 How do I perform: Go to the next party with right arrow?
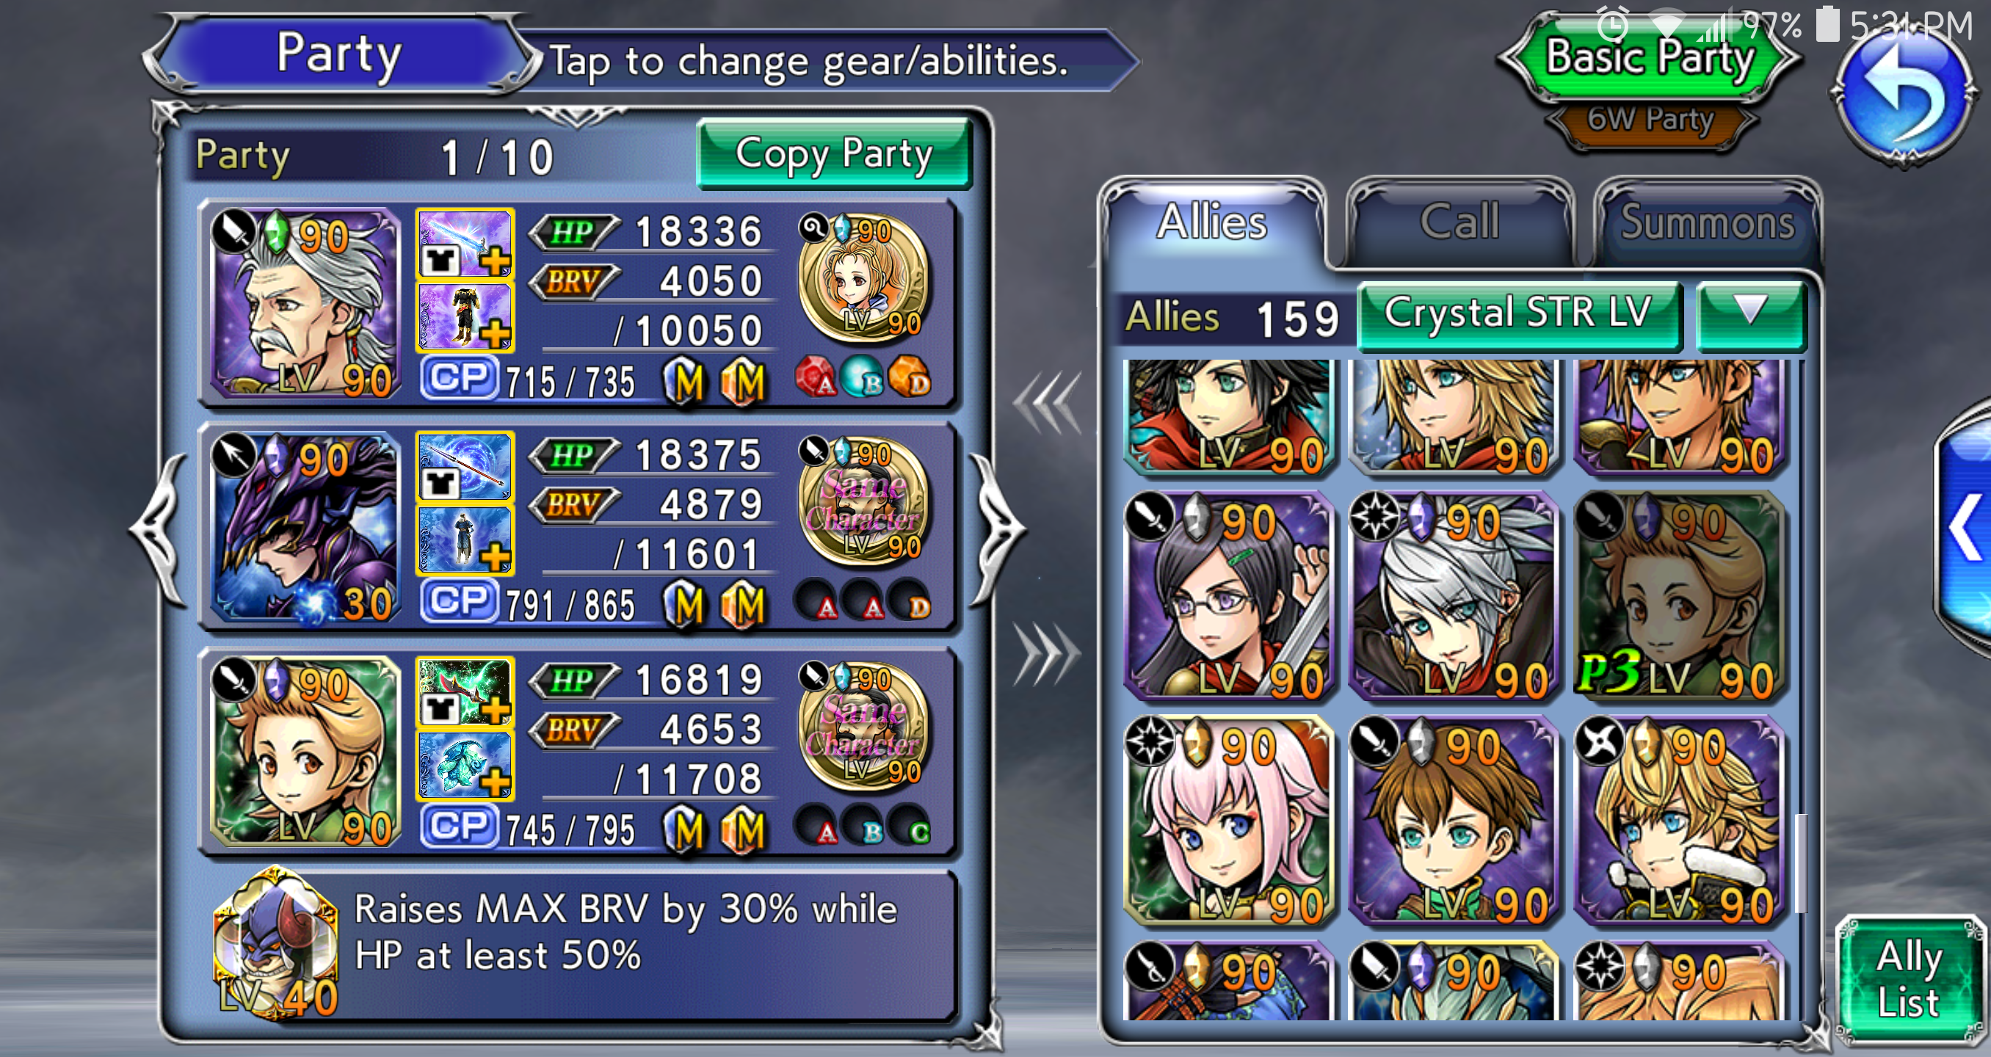(997, 530)
